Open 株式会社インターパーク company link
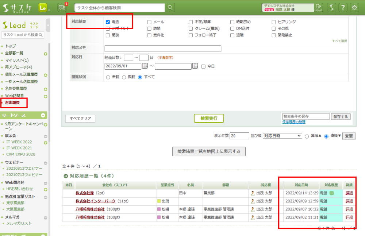Screen dimensions: 365x236 pyautogui.click(x=95, y=201)
